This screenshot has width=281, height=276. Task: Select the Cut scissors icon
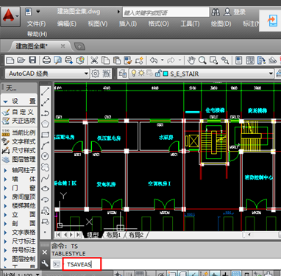point(94,60)
